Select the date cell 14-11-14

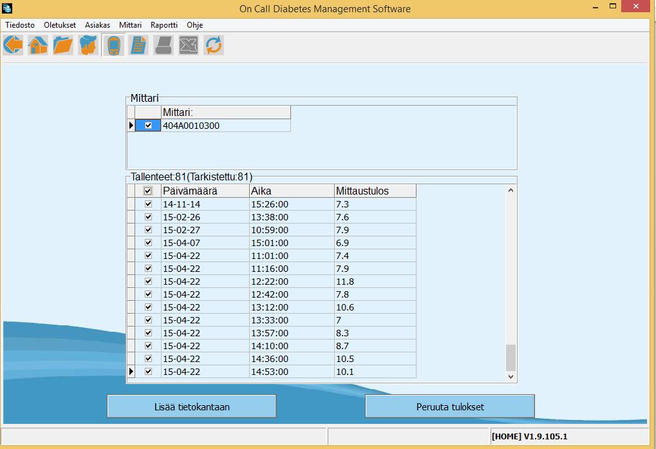[x=205, y=204]
